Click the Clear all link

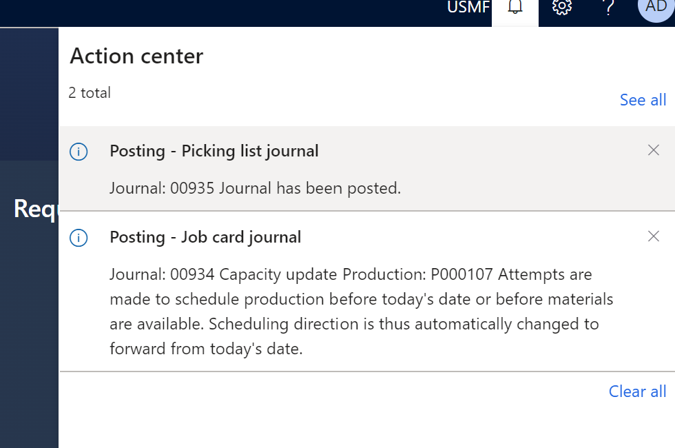(x=637, y=391)
